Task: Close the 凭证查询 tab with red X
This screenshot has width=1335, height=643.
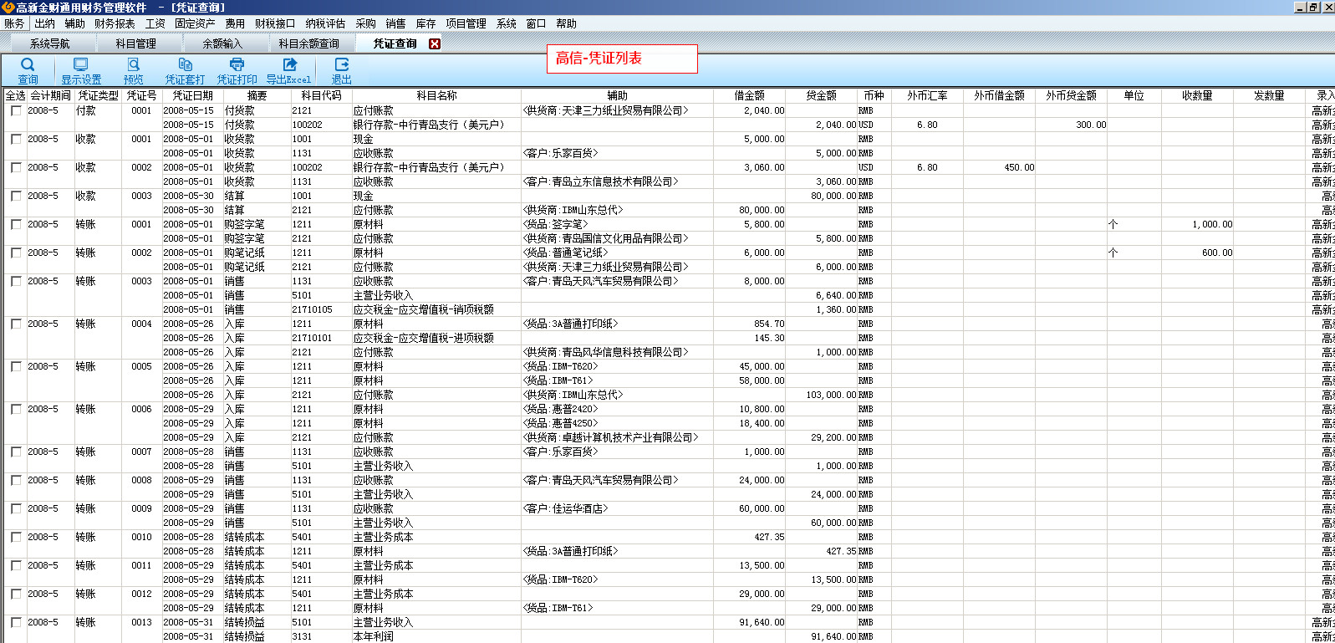Action: pyautogui.click(x=435, y=43)
